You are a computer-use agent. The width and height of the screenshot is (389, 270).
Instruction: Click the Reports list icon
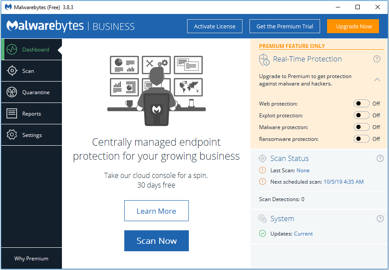click(x=12, y=113)
